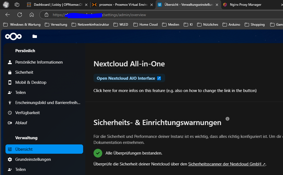Open Nützliches bookmark folder
Viewport: 283px width, 175px height.
(x=208, y=25)
